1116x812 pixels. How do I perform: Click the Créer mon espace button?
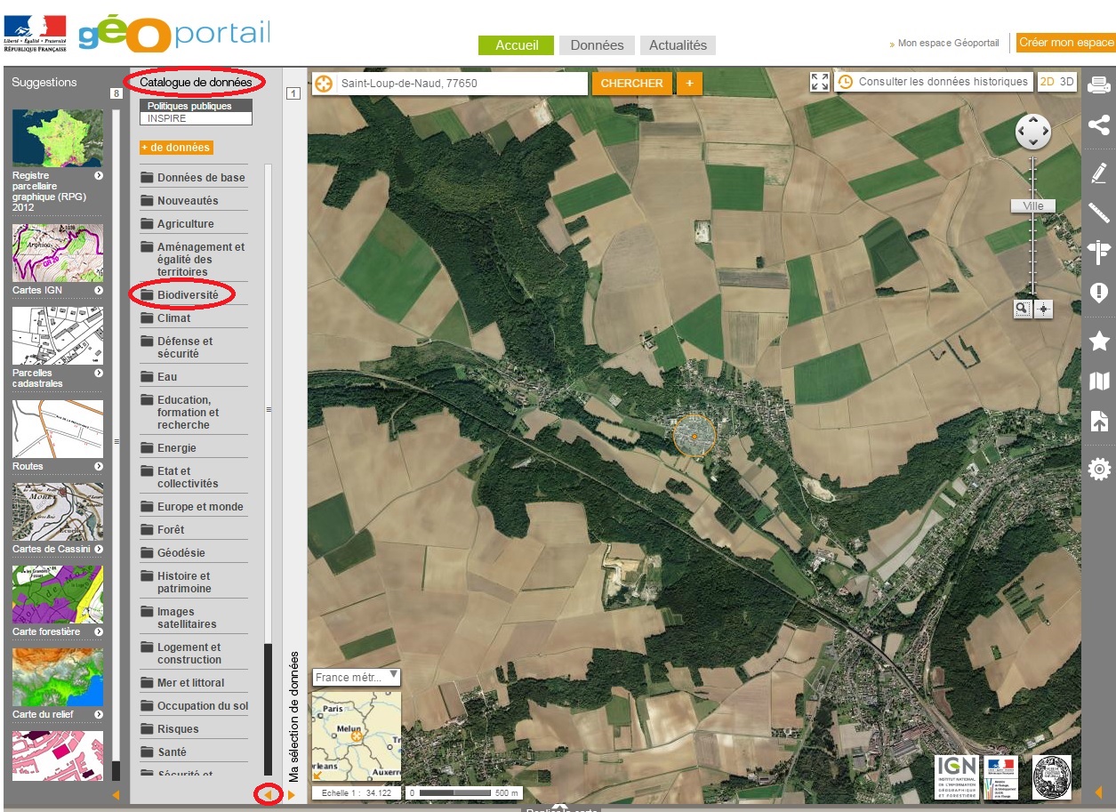tap(1065, 43)
